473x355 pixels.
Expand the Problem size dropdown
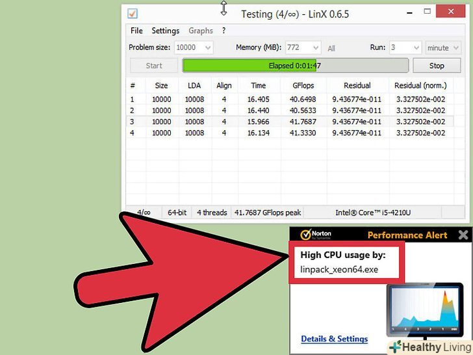coord(208,47)
